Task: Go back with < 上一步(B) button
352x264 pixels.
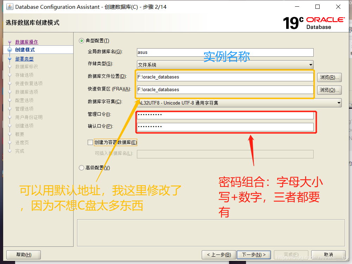Action: click(219, 254)
